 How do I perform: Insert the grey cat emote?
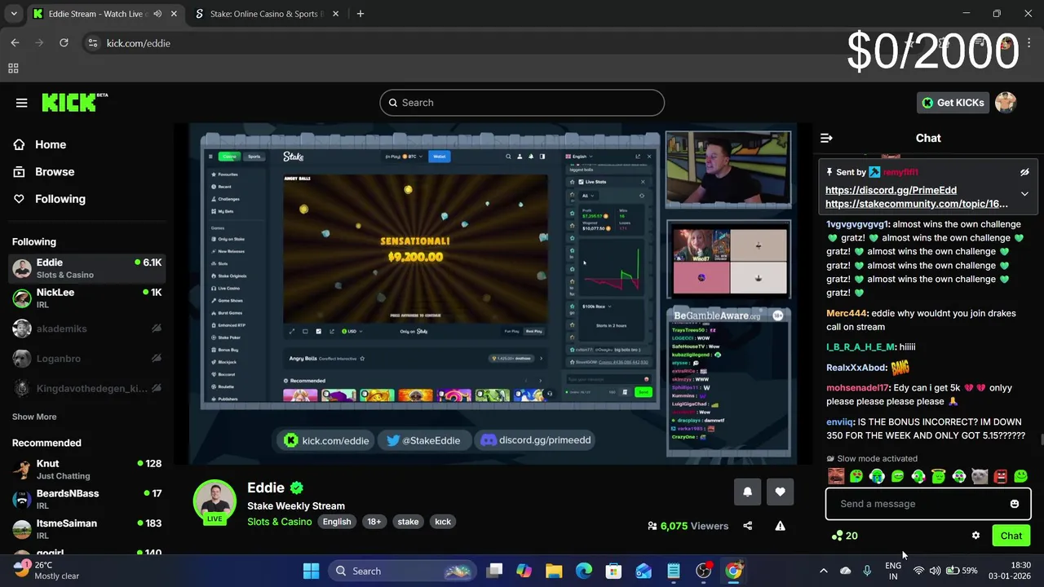click(x=980, y=476)
